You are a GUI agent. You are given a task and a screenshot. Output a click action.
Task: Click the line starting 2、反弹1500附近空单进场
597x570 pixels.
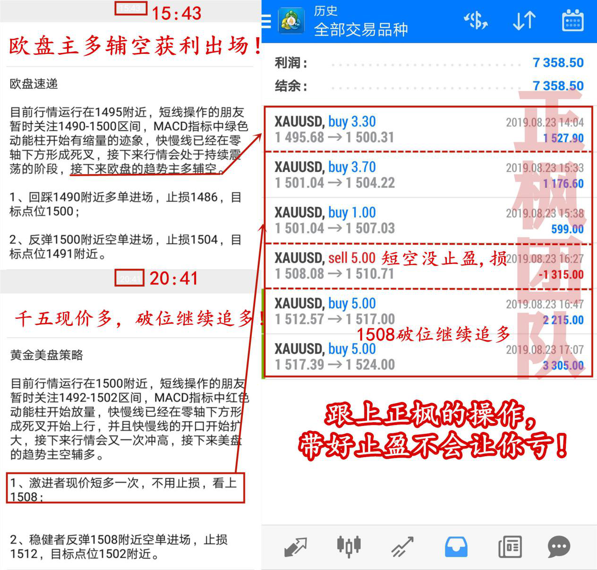point(126,247)
